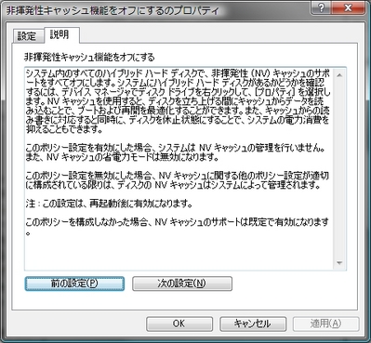Go to 前の設定(P)
The width and height of the screenshot is (371, 343).
coord(74,284)
